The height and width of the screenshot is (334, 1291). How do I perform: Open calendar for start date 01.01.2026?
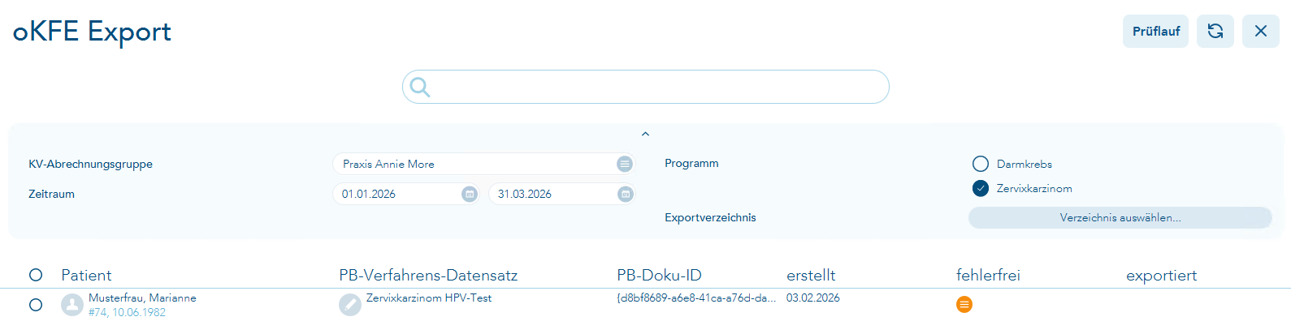click(469, 194)
